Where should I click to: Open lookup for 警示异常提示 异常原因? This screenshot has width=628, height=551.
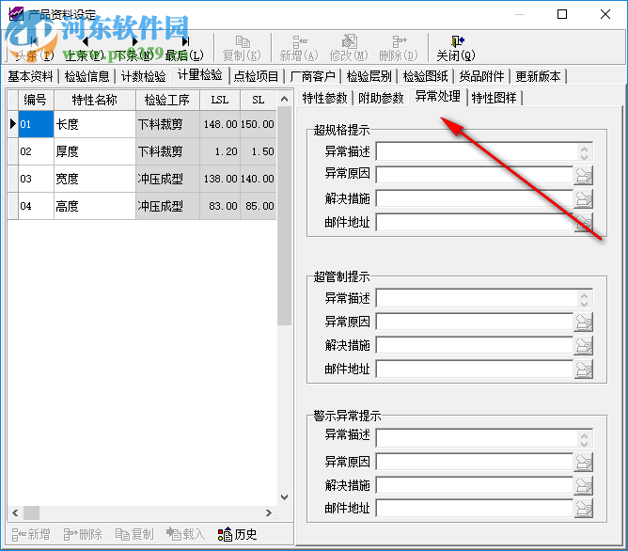click(583, 462)
